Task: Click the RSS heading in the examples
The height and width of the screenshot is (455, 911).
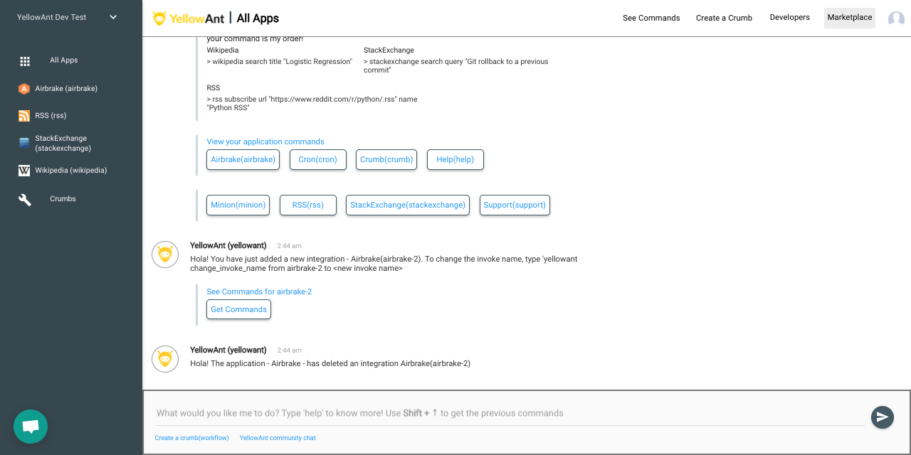Action: pos(214,88)
